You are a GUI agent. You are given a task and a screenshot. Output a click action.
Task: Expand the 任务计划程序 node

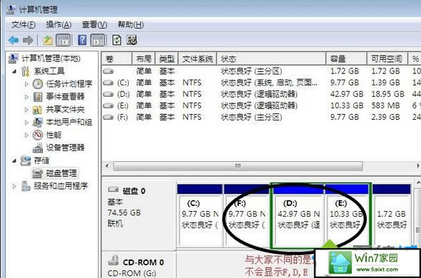tap(26, 84)
